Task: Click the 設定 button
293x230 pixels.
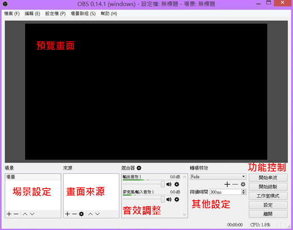Action: tap(268, 205)
